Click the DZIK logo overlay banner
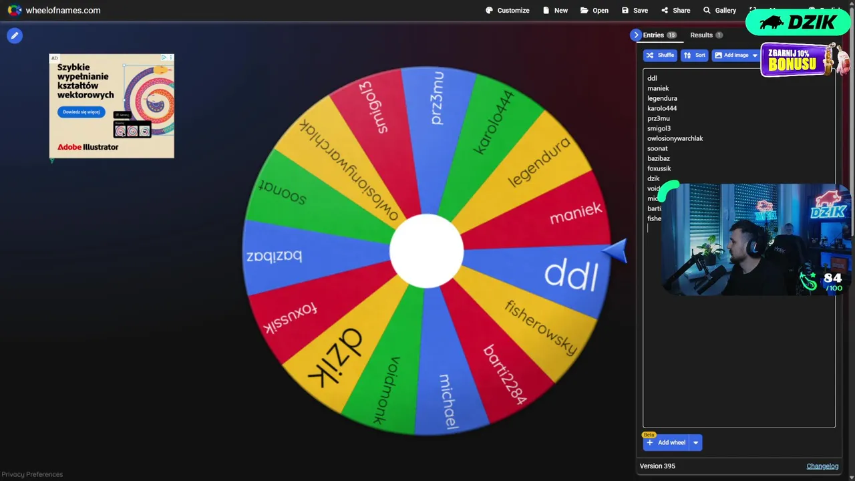This screenshot has height=481, width=855. point(799,22)
